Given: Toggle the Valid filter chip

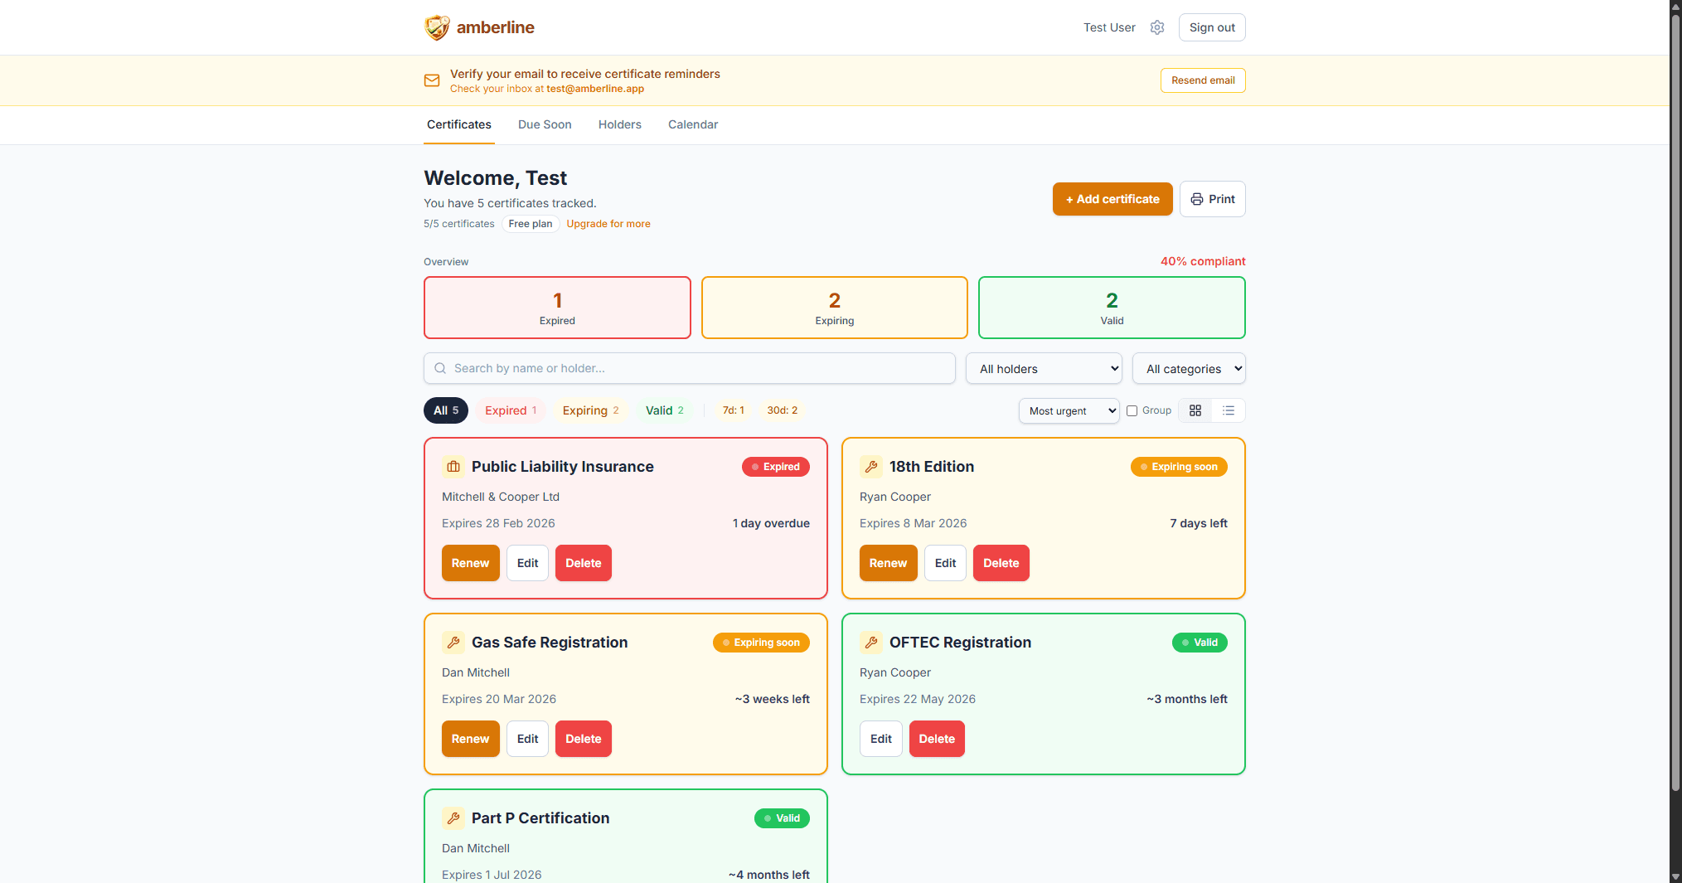Looking at the screenshot, I should [x=664, y=410].
